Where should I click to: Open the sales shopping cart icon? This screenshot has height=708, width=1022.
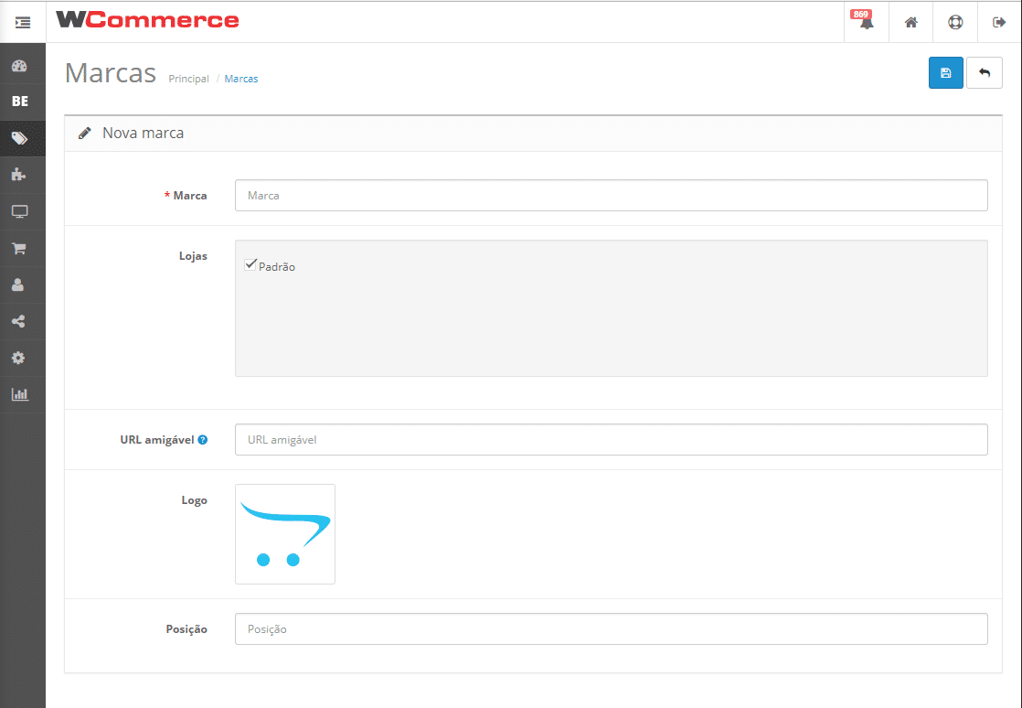[19, 248]
